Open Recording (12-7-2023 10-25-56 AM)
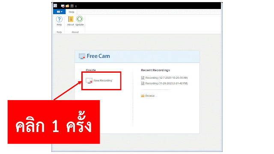This screenshot has width=274, height=154. [x=164, y=78]
